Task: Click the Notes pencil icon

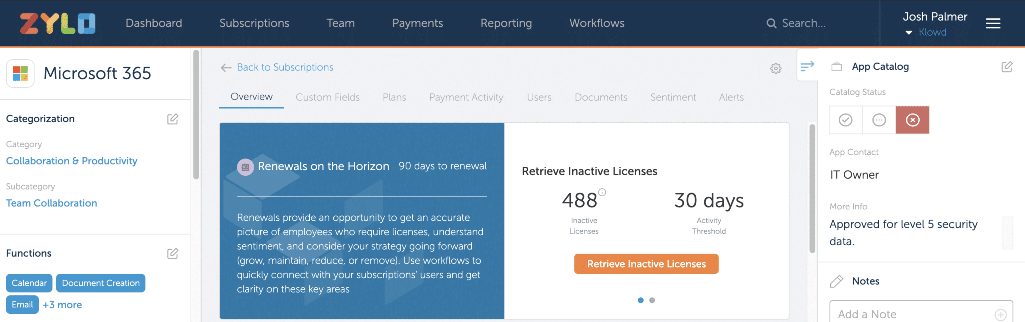Action: (836, 281)
